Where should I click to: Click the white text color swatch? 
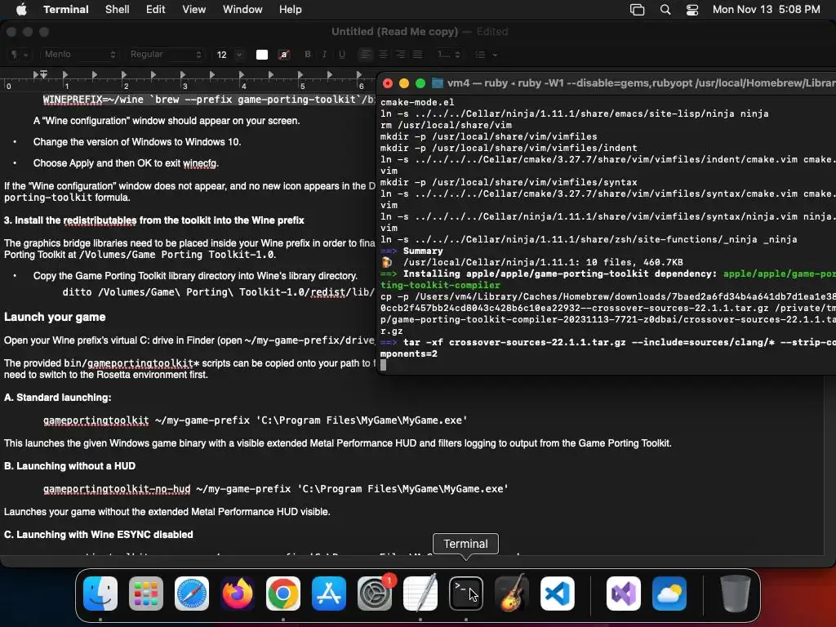(x=262, y=55)
